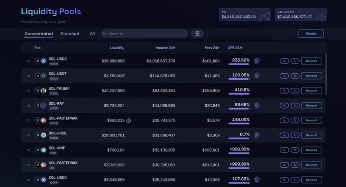The height and width of the screenshot is (187, 346).
Task: Deposit into SOL-RAY pool
Action: (311, 106)
